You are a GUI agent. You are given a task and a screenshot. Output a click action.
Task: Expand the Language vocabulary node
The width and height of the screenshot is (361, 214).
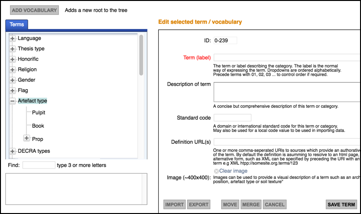(x=12, y=38)
